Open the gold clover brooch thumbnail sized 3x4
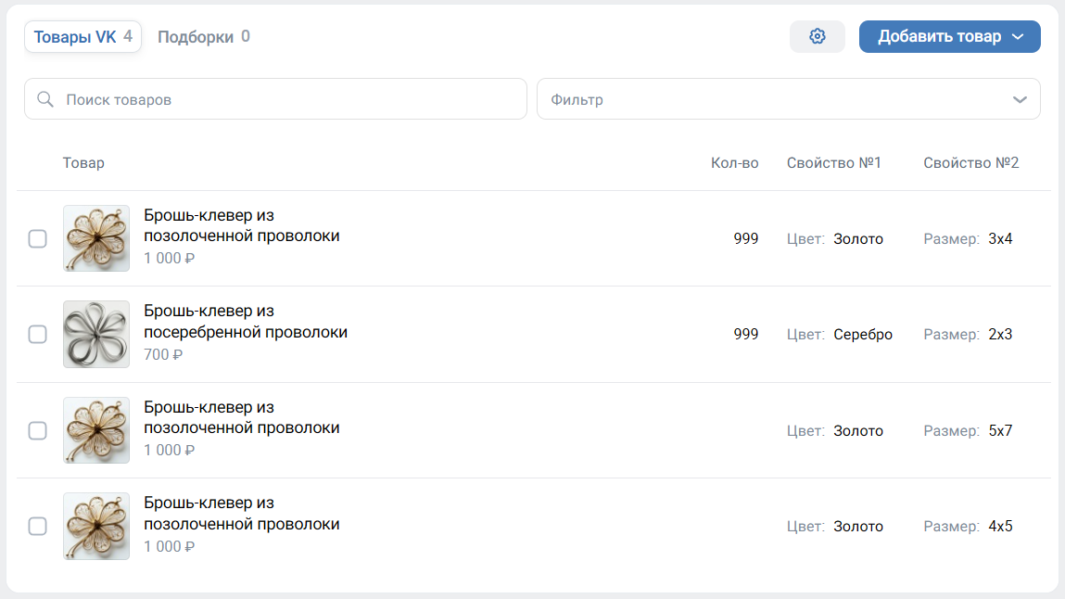This screenshot has height=599, width=1065. click(96, 238)
